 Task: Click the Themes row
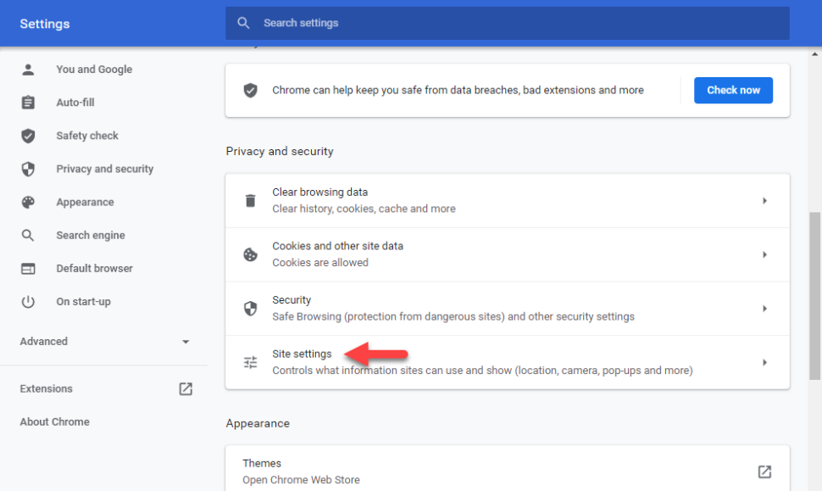pyautogui.click(x=508, y=468)
